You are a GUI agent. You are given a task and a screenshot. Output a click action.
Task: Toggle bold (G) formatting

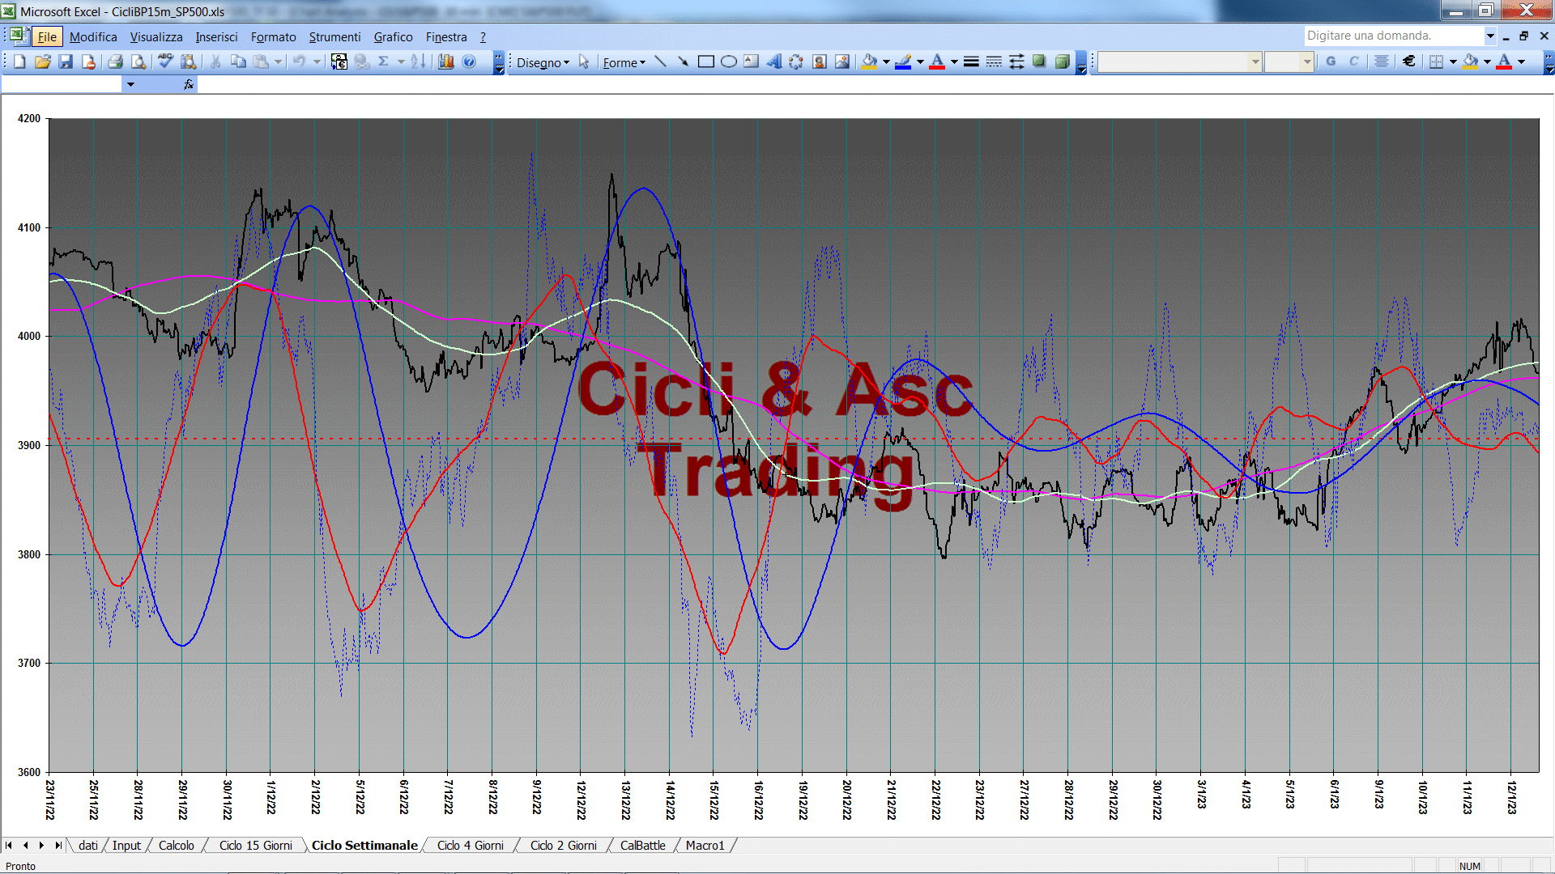coord(1331,62)
